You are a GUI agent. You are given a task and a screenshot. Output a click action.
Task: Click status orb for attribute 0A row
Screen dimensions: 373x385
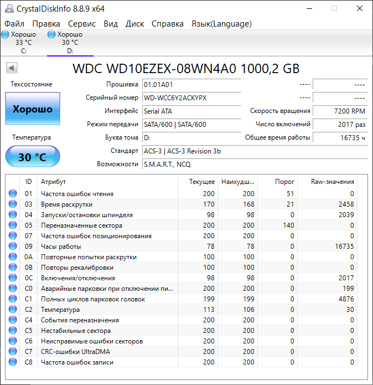coord(13,257)
